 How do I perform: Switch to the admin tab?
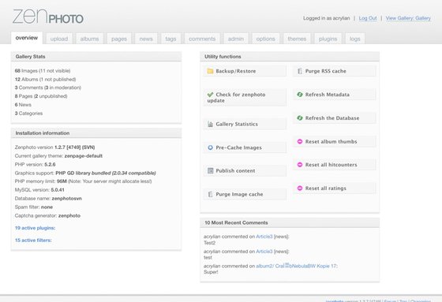(x=236, y=39)
